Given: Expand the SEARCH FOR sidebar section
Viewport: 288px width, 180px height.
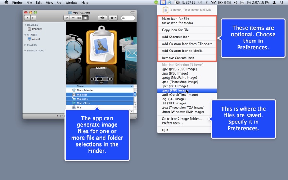Looking at the screenshot, I should point(25,50).
